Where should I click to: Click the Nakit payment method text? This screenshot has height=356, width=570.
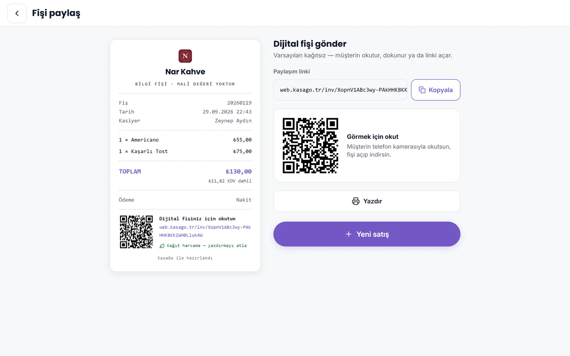point(244,200)
